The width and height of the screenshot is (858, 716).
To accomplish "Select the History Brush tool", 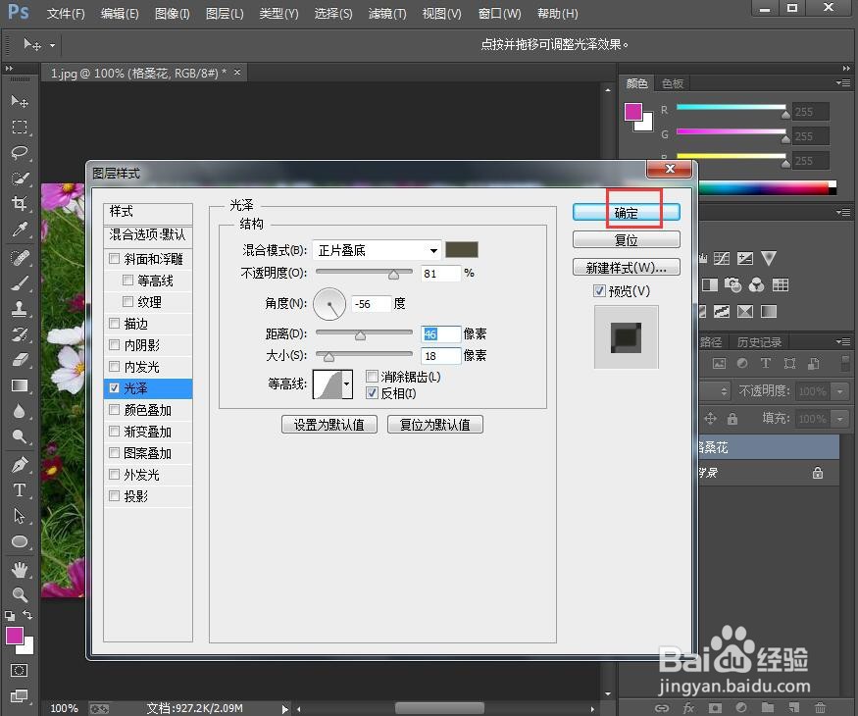I will click(20, 333).
